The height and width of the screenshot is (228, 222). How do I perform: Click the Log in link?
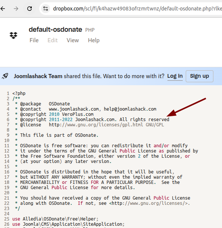pyautogui.click(x=175, y=76)
